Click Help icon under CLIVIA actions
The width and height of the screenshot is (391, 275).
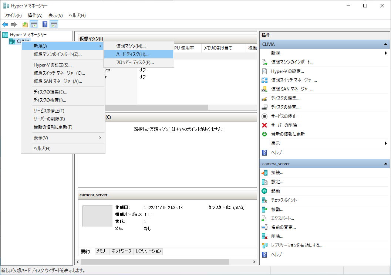tap(264, 152)
